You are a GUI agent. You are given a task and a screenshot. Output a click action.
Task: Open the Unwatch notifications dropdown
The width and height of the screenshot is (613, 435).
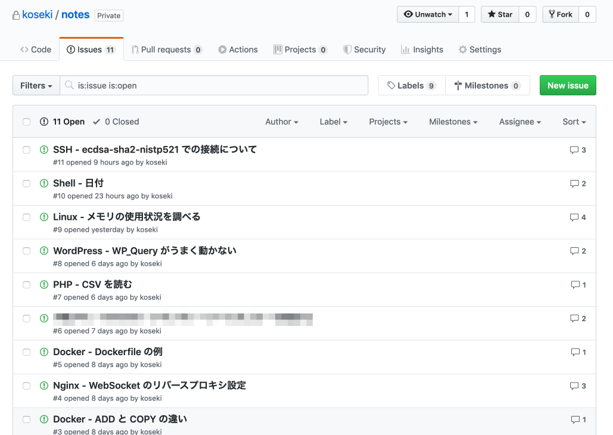click(x=428, y=14)
